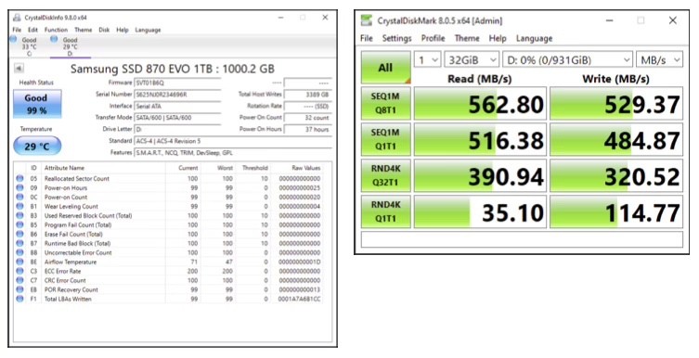Open the Function menu in CrystalDiskInfo
Screen dimensions: 699x358
(57, 30)
